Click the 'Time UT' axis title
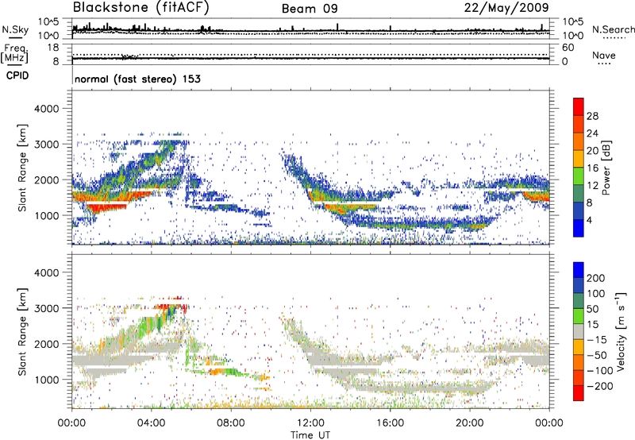 tap(310, 435)
